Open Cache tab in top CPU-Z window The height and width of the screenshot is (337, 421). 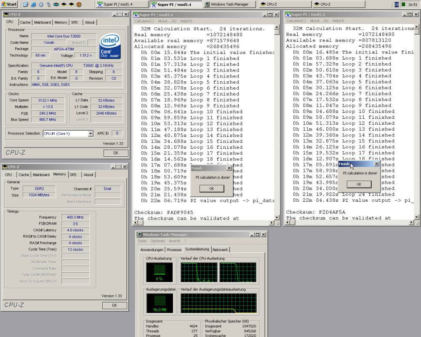(25, 22)
